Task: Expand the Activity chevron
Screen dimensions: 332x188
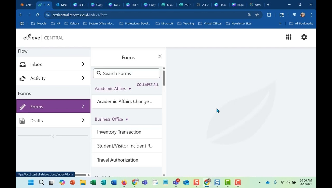Action: point(83,78)
